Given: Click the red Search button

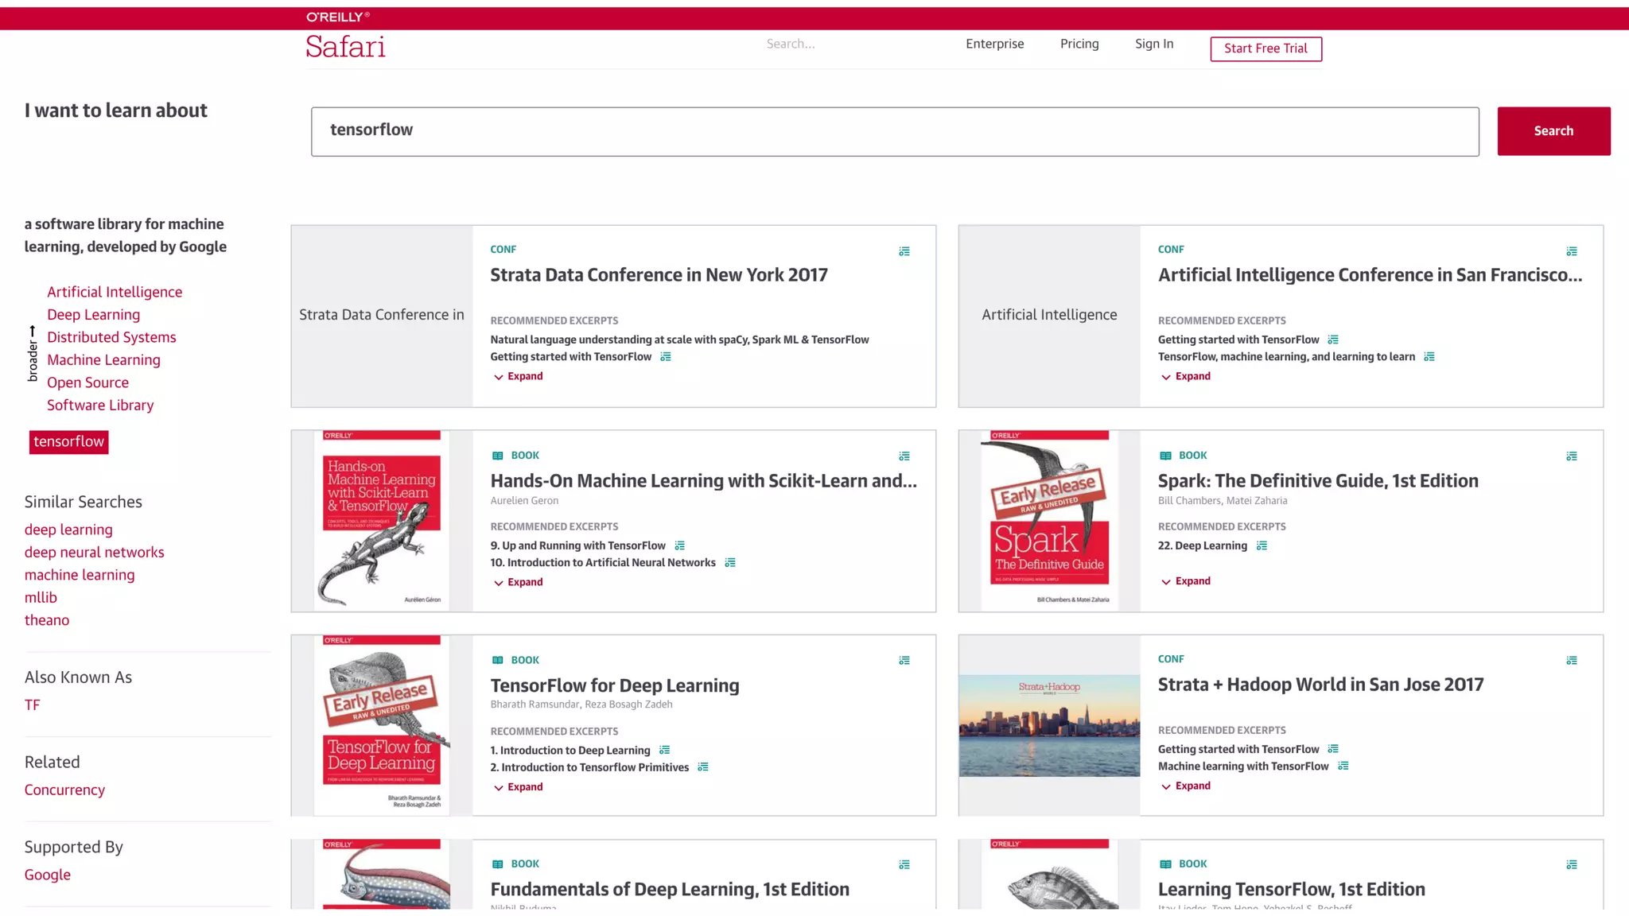Looking at the screenshot, I should [x=1553, y=131].
